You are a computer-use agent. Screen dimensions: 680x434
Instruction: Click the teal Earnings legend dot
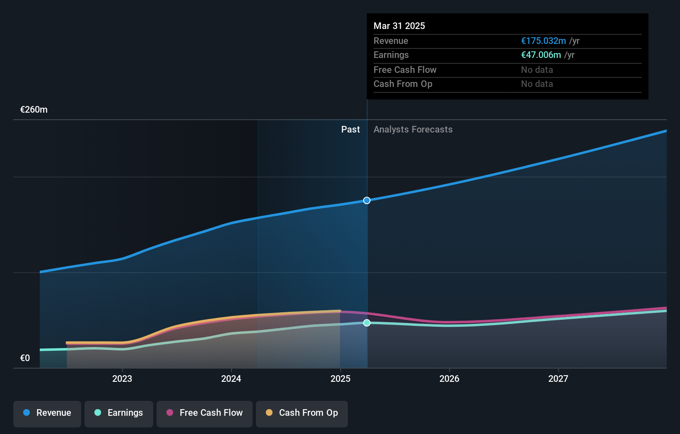tap(98, 412)
